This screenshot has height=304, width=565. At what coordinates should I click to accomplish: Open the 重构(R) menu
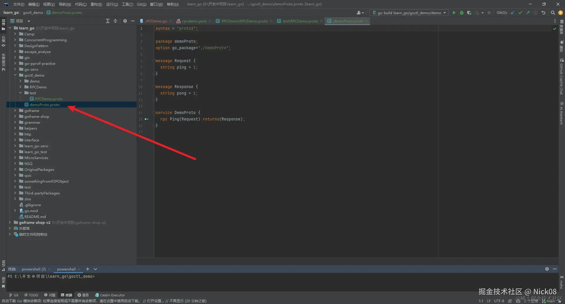coord(96,4)
